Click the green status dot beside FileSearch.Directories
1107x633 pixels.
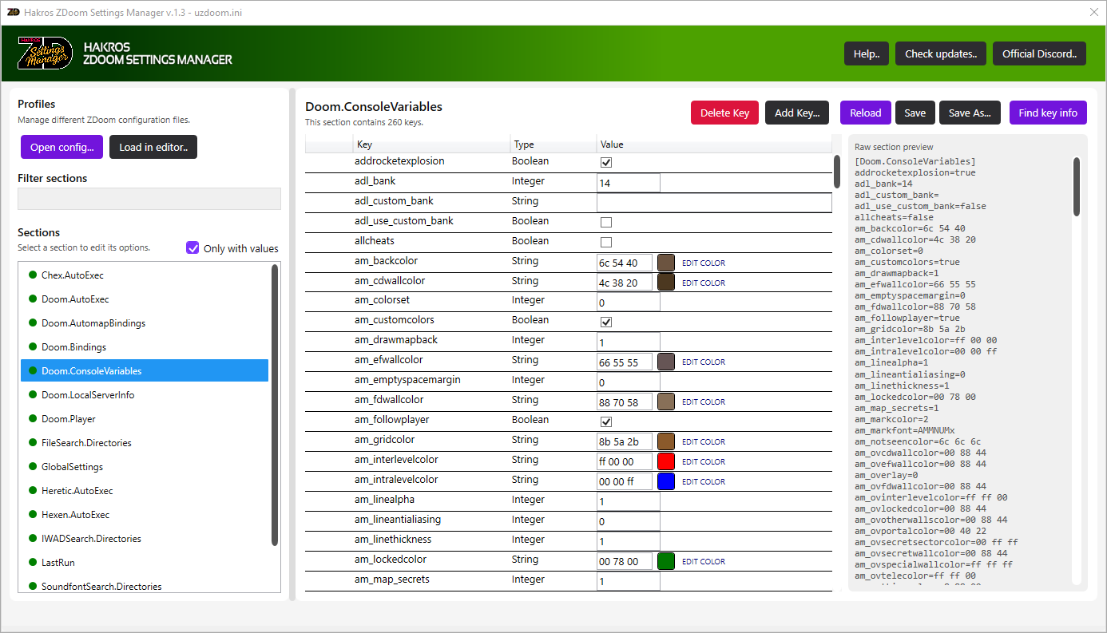(33, 442)
